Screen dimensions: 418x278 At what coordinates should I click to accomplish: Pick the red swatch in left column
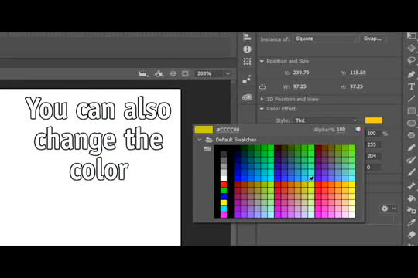click(x=224, y=185)
